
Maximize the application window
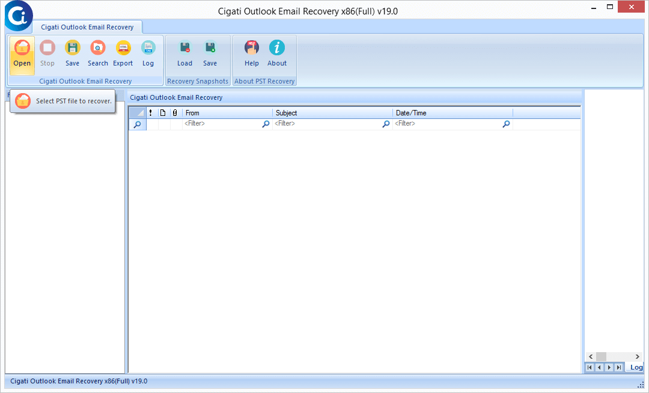(610, 7)
